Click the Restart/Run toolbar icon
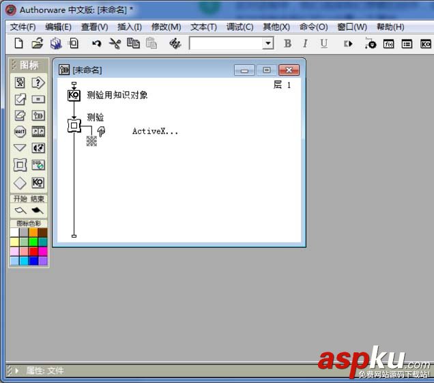 tap(348, 44)
